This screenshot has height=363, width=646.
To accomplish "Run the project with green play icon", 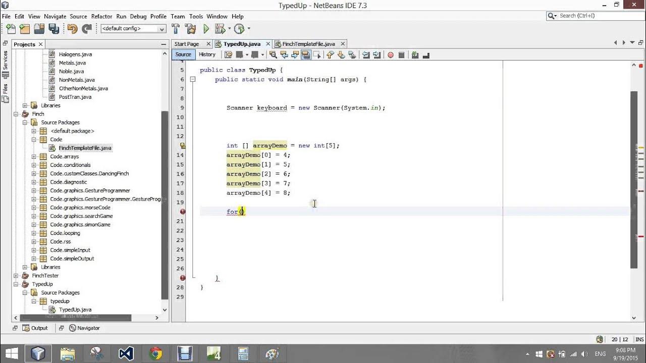I will pyautogui.click(x=206, y=29).
